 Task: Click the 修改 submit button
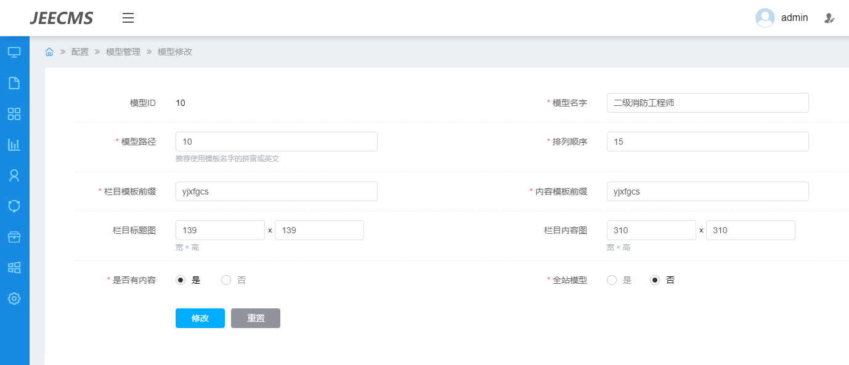pos(200,318)
